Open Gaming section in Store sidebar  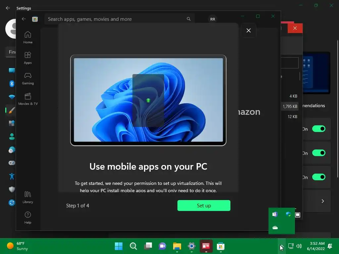[28, 79]
